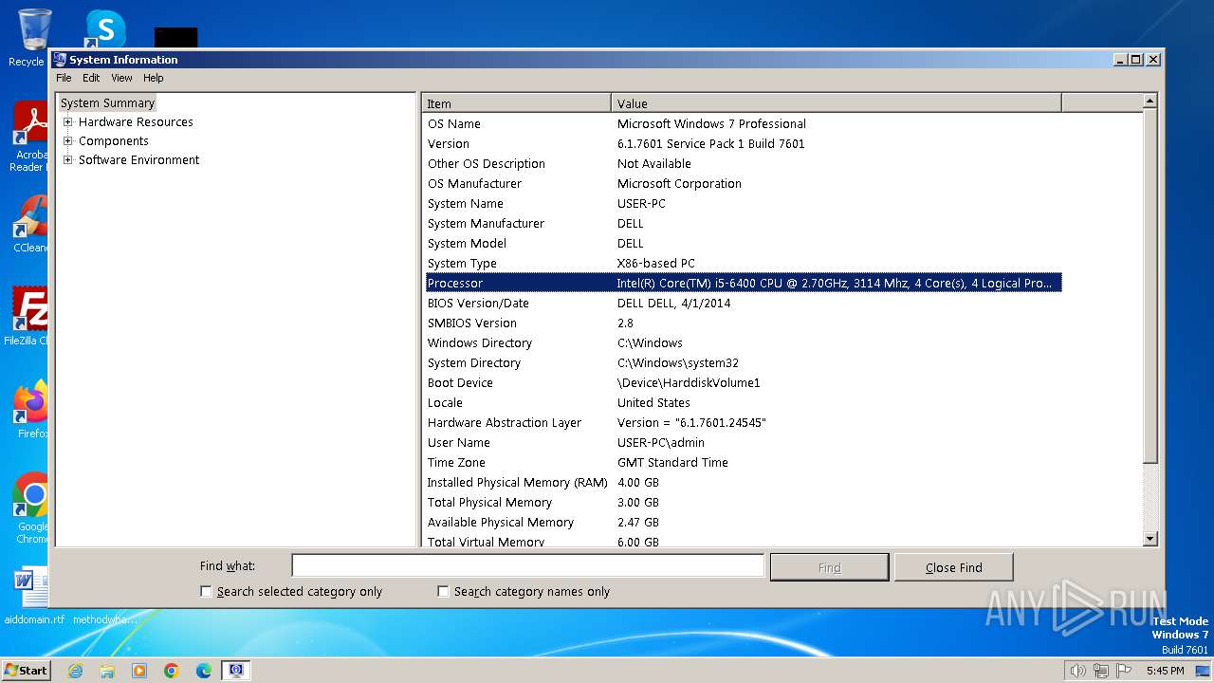Click the volume speaker tray icon
The width and height of the screenshot is (1214, 683).
(1077, 671)
